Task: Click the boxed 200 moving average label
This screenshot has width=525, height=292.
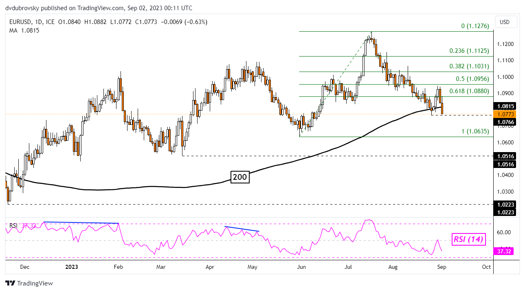Action: 240,177
